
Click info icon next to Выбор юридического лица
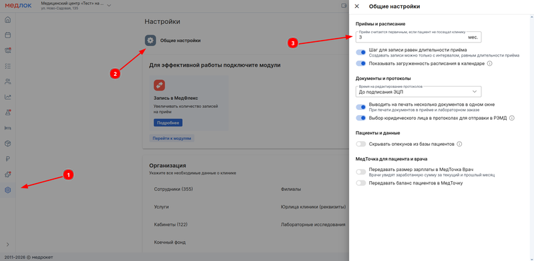(511, 119)
